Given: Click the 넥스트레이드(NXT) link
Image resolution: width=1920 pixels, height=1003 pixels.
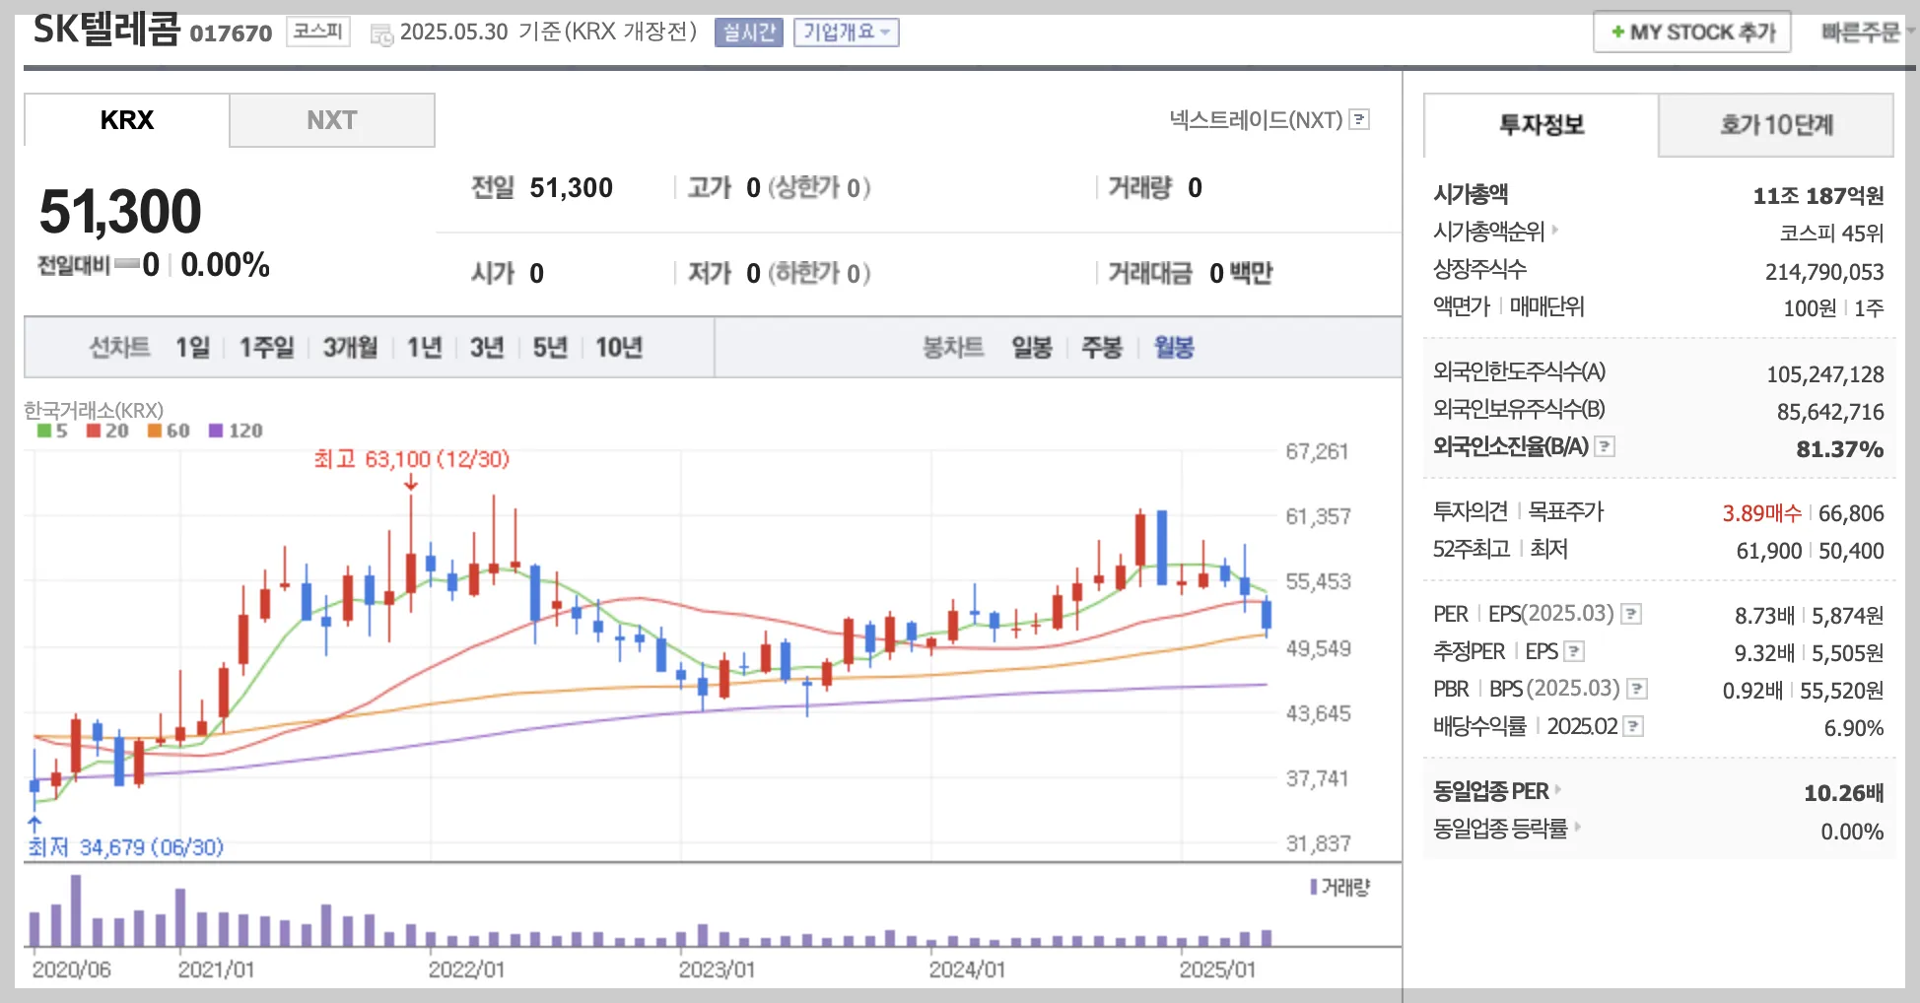Looking at the screenshot, I should [1256, 119].
